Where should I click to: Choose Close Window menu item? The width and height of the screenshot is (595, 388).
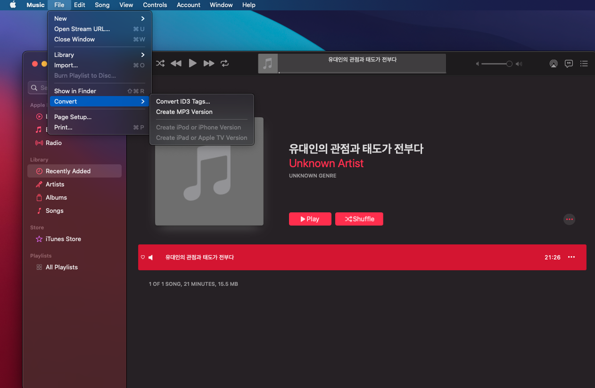(99, 39)
